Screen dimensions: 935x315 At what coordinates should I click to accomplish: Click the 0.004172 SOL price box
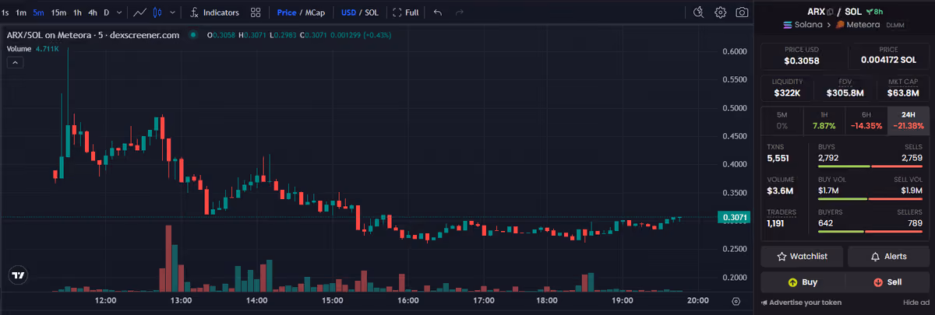tap(888, 55)
